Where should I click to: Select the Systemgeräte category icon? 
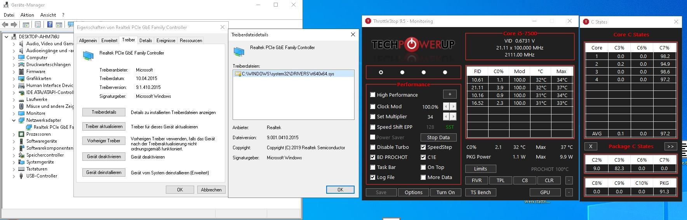click(x=22, y=162)
